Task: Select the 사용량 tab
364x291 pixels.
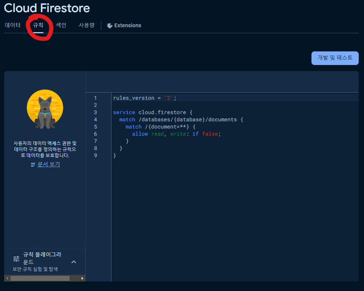Action: [x=86, y=25]
